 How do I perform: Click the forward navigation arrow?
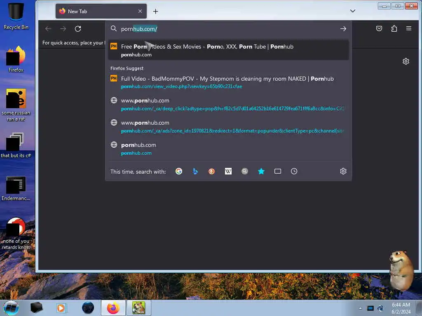click(63, 29)
